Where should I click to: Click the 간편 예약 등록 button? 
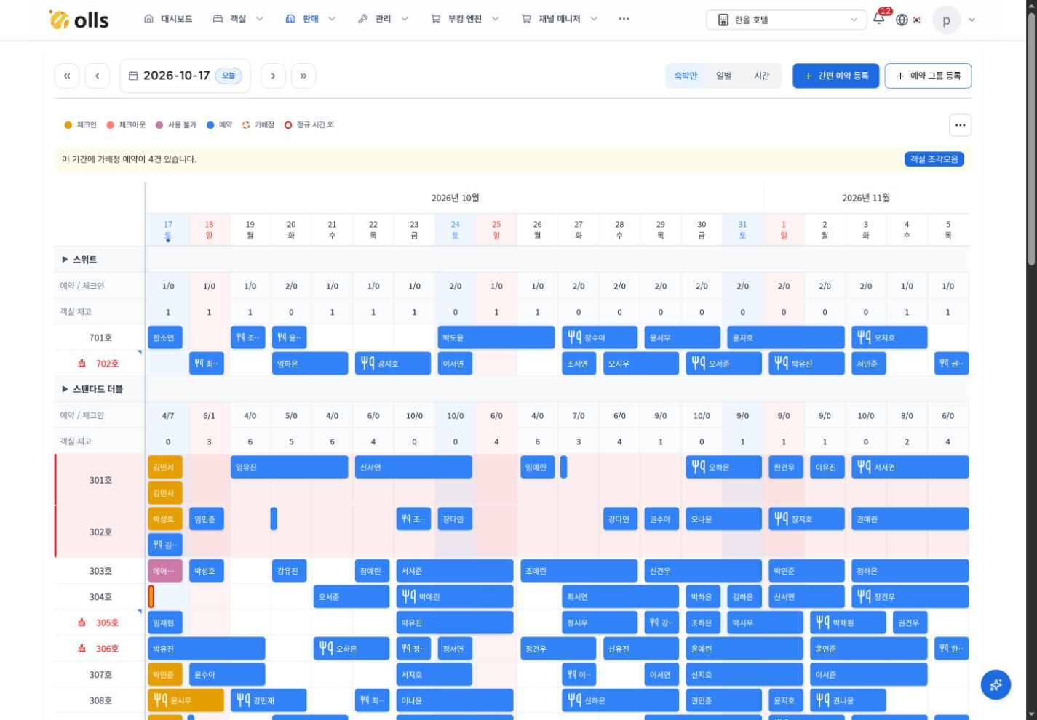pyautogui.click(x=835, y=76)
